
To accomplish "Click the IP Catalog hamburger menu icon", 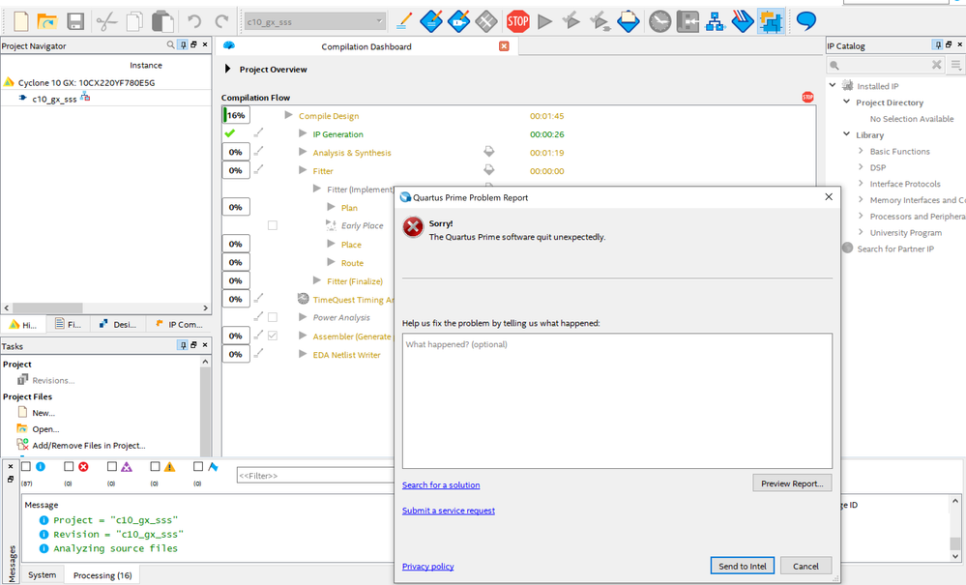I will pyautogui.click(x=955, y=65).
